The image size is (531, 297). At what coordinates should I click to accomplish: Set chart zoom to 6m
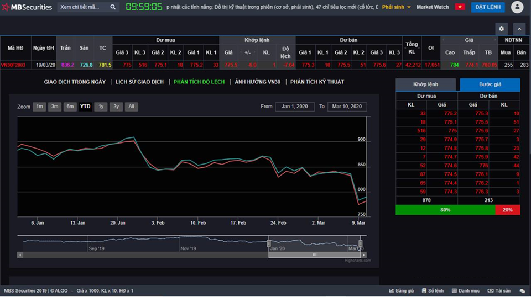click(x=70, y=107)
